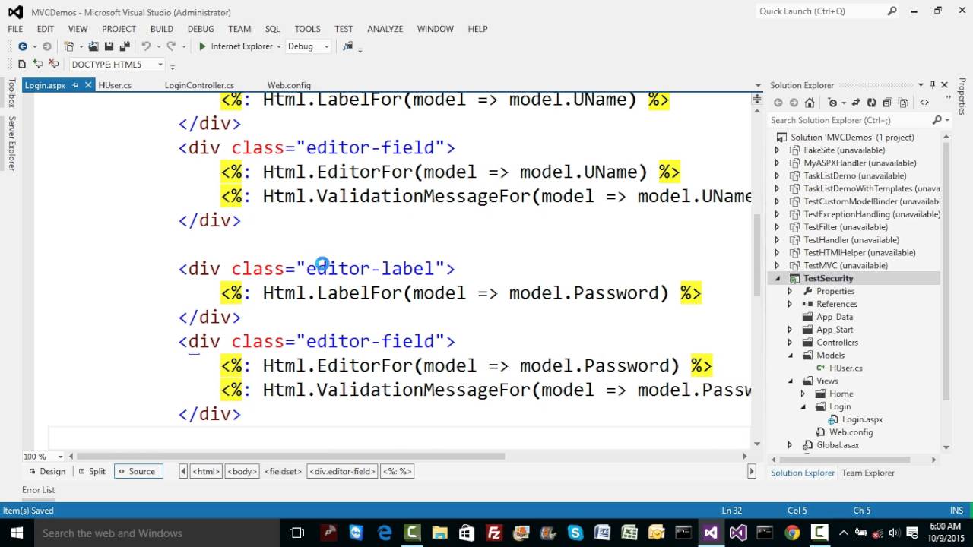Click Solution Explorer Home icon
The width and height of the screenshot is (973, 547).
(x=810, y=103)
